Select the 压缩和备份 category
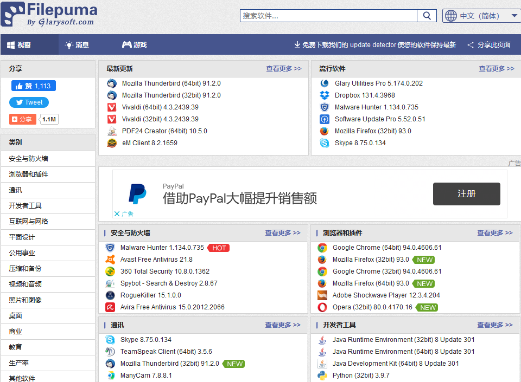This screenshot has height=382, width=521. click(25, 269)
